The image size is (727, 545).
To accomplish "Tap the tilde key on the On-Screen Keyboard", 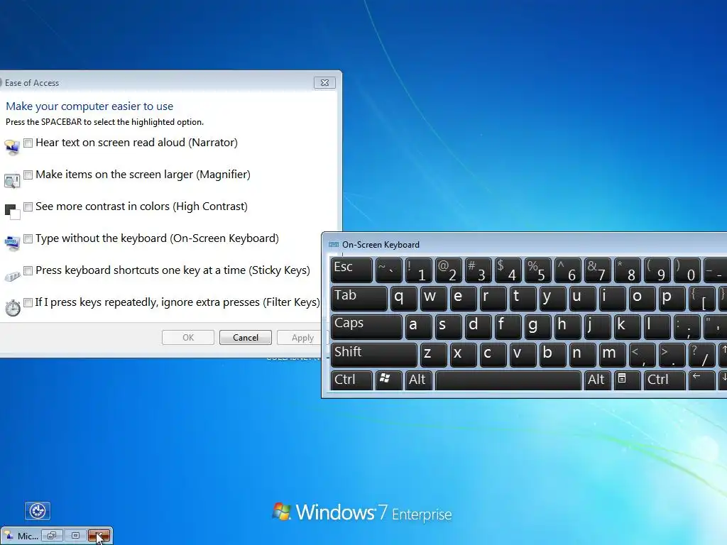I will [x=388, y=270].
